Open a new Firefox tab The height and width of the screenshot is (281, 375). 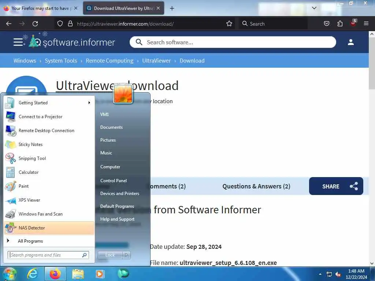coord(172,8)
